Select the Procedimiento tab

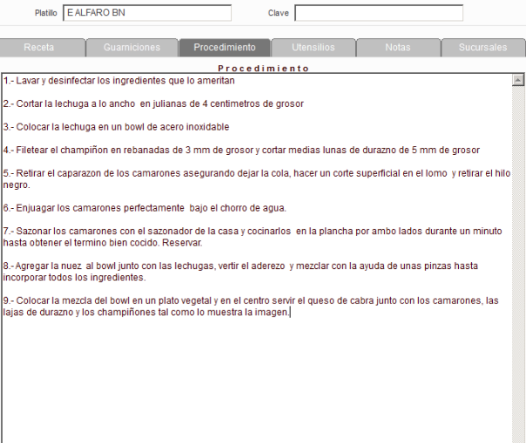(x=225, y=47)
